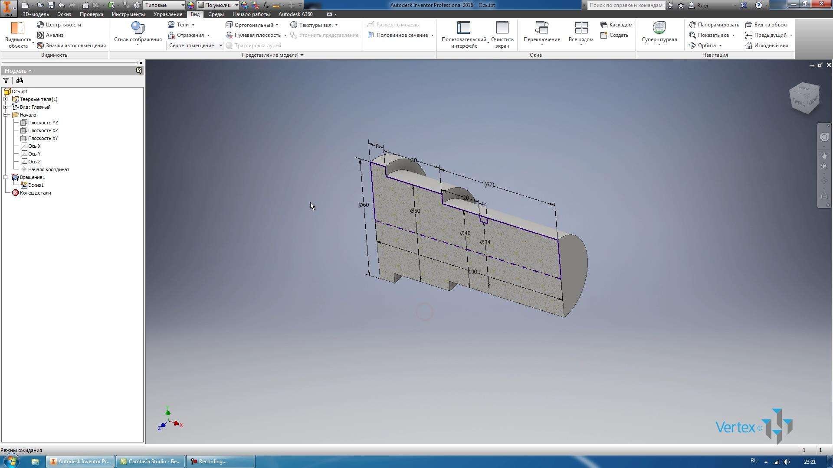The width and height of the screenshot is (833, 468).
Task: Click the filter funnel icon in browser
Action: click(6, 81)
